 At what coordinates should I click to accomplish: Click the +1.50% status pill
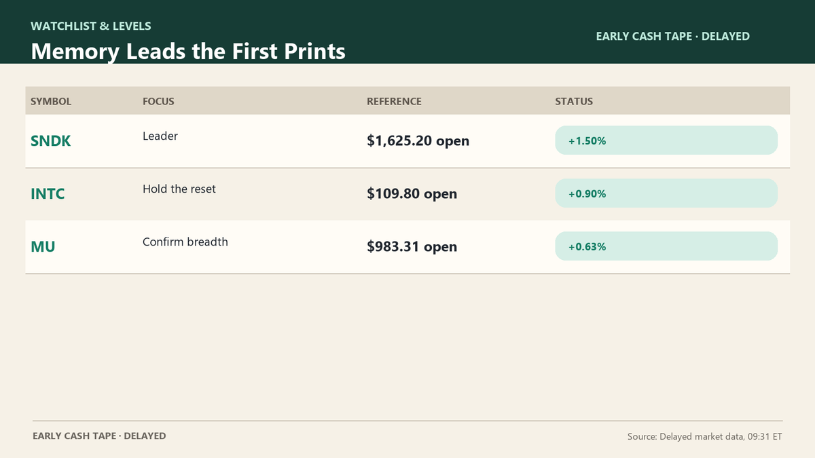click(666, 140)
